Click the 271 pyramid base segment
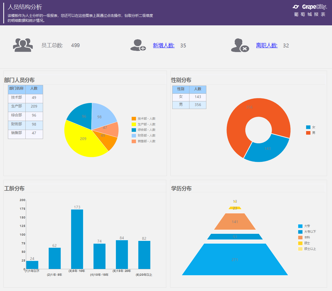The image size is (332, 291). (x=235, y=259)
